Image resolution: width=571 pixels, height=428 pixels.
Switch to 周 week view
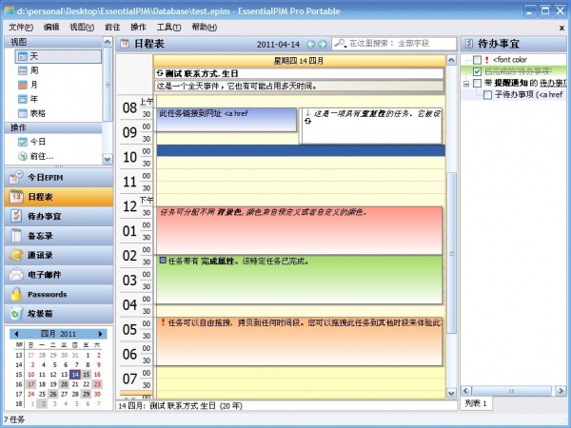pos(36,70)
